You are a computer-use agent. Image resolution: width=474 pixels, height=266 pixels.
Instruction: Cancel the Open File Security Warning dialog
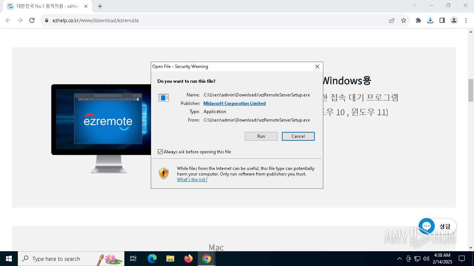click(298, 136)
